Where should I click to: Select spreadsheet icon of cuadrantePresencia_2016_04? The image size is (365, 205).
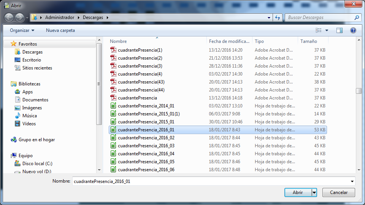[x=113, y=154]
